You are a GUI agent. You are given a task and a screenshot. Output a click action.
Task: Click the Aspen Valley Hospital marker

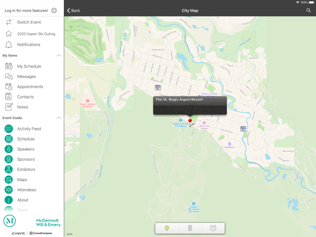88,101
